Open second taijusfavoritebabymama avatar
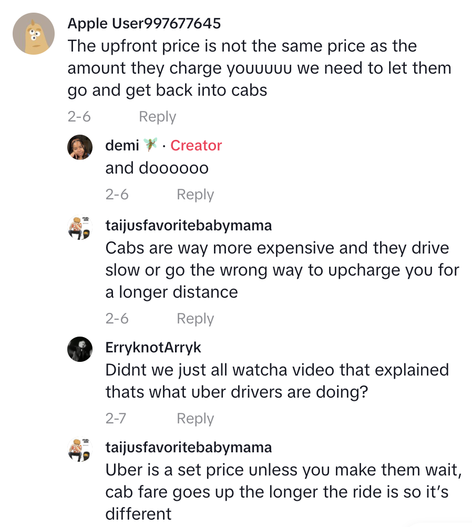The height and width of the screenshot is (527, 472). point(80,449)
